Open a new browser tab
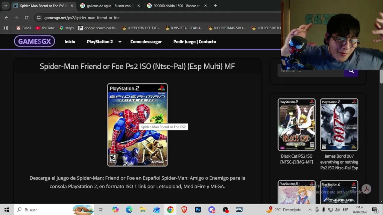The image size is (383, 215). pos(215,6)
